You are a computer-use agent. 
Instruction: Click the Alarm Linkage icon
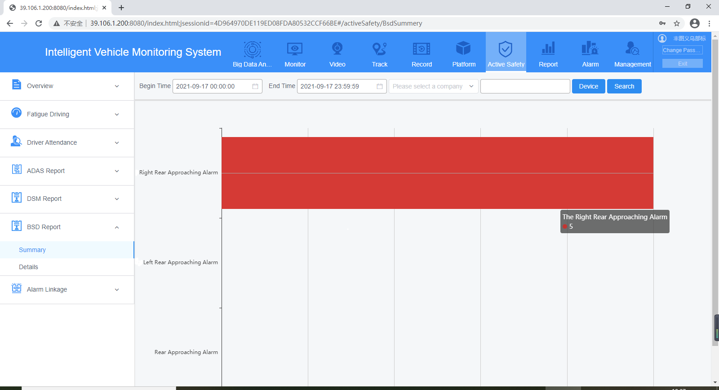[17, 288]
